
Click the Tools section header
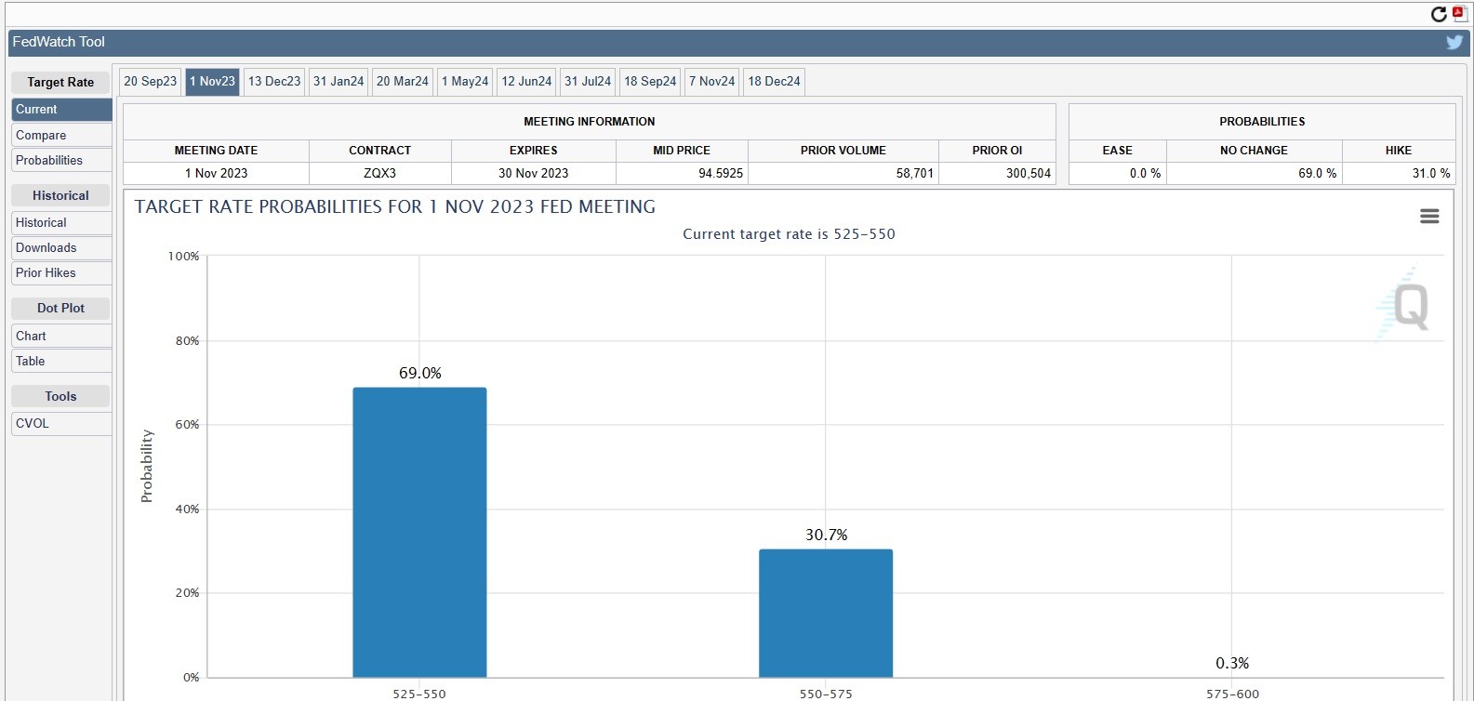click(60, 396)
